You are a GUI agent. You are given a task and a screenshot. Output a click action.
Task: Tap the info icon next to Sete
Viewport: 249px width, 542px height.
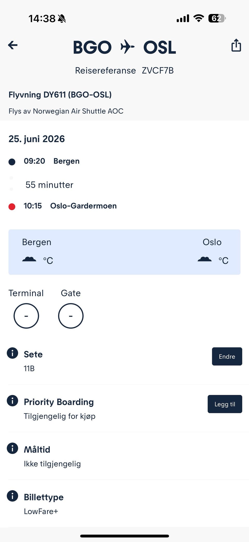tap(12, 353)
